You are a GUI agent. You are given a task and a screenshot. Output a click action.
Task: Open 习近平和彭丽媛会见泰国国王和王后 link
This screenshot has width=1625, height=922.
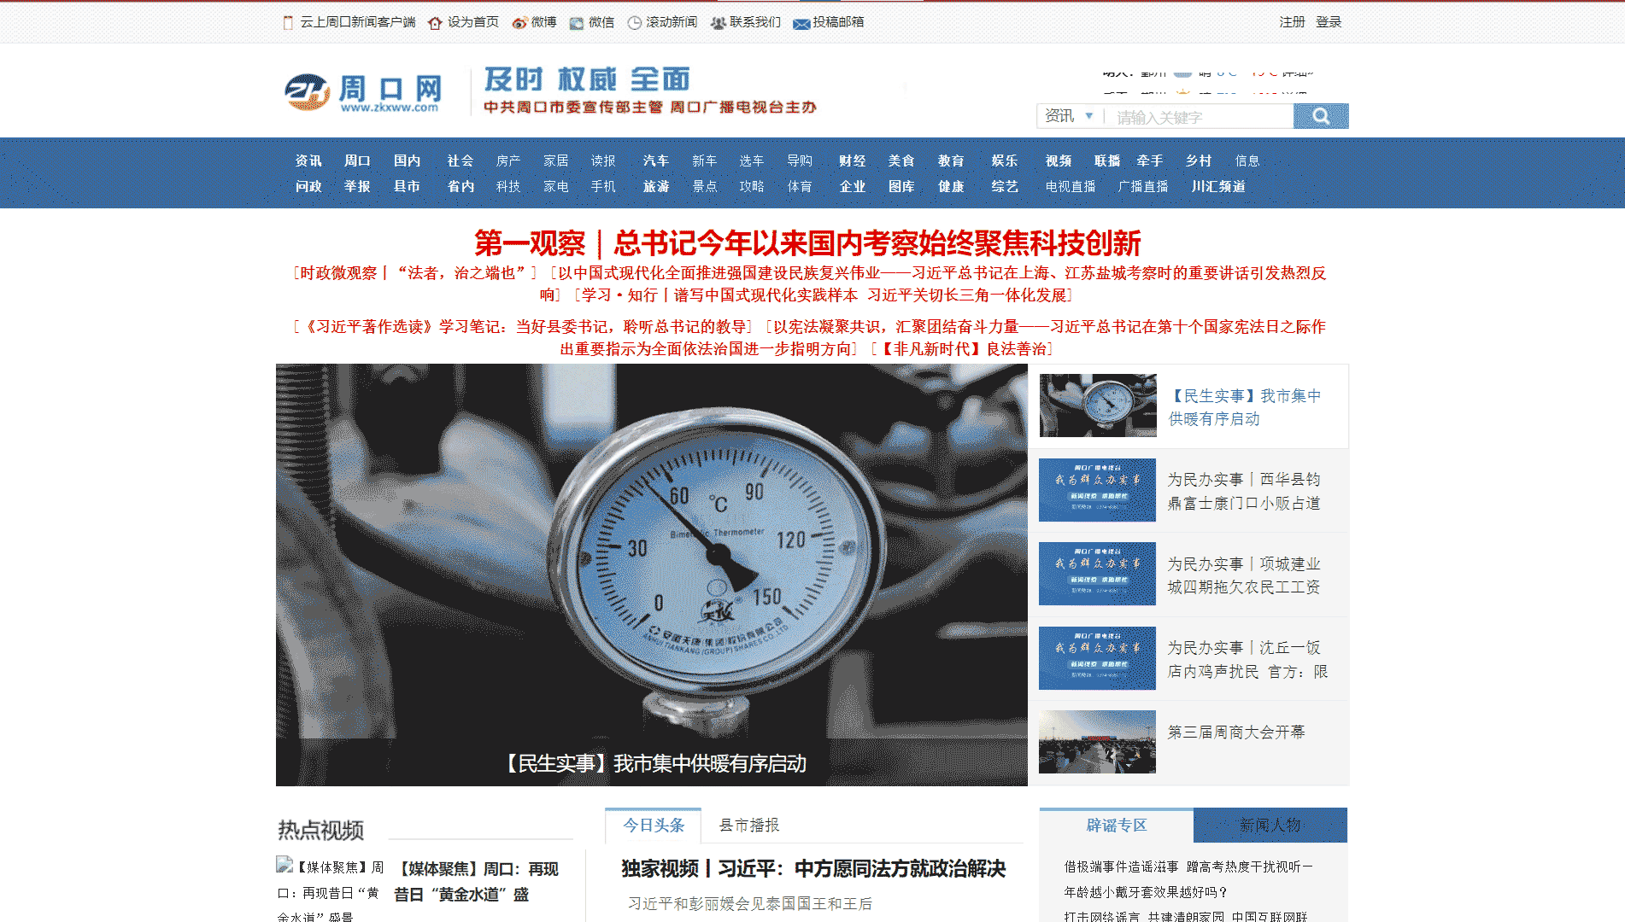[x=750, y=904]
